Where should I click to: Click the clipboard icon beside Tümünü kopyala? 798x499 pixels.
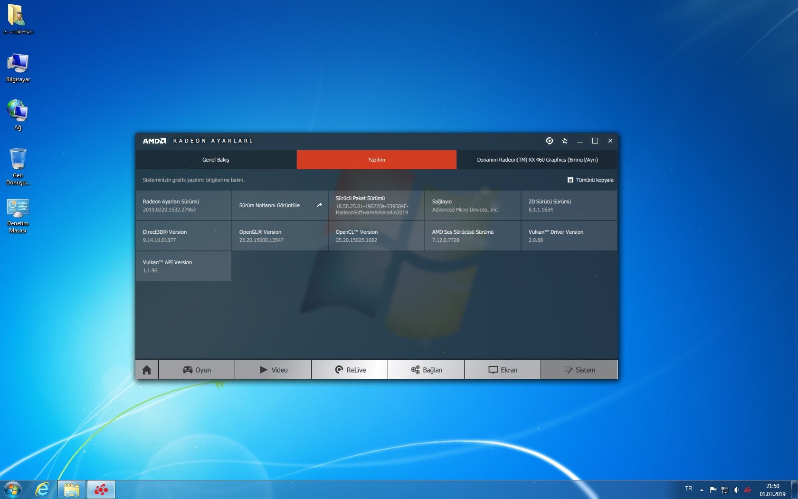(x=570, y=180)
